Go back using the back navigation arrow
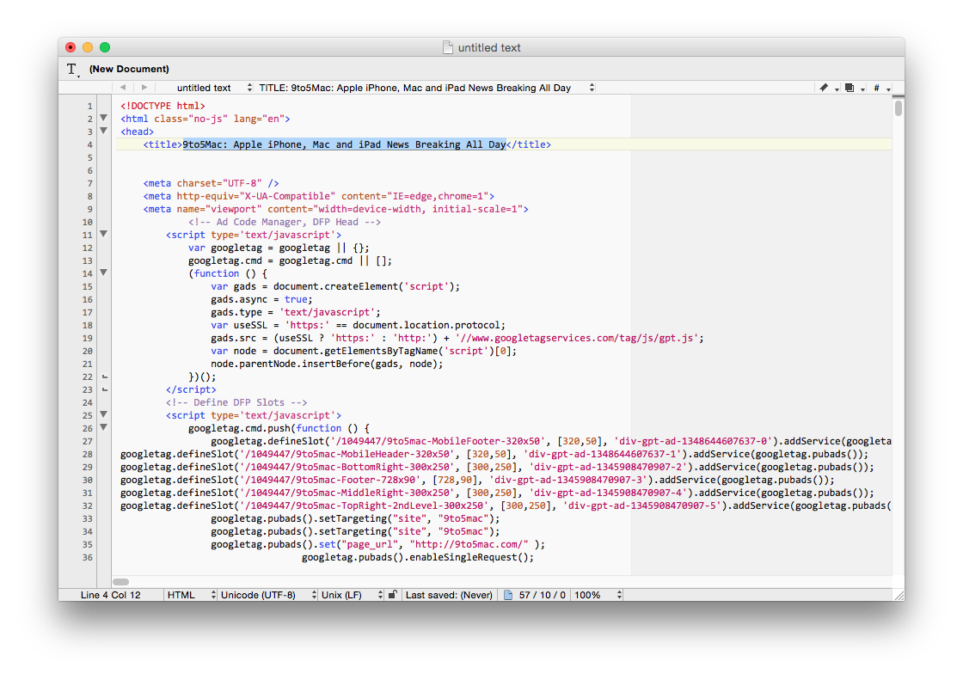Image resolution: width=963 pixels, height=680 pixels. (122, 87)
